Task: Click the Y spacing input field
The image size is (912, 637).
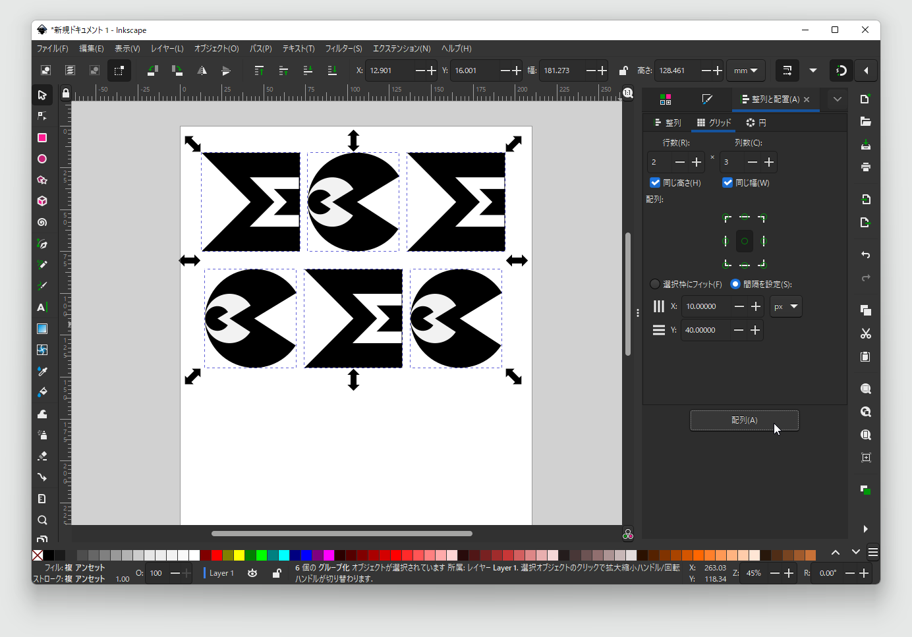Action: click(706, 330)
